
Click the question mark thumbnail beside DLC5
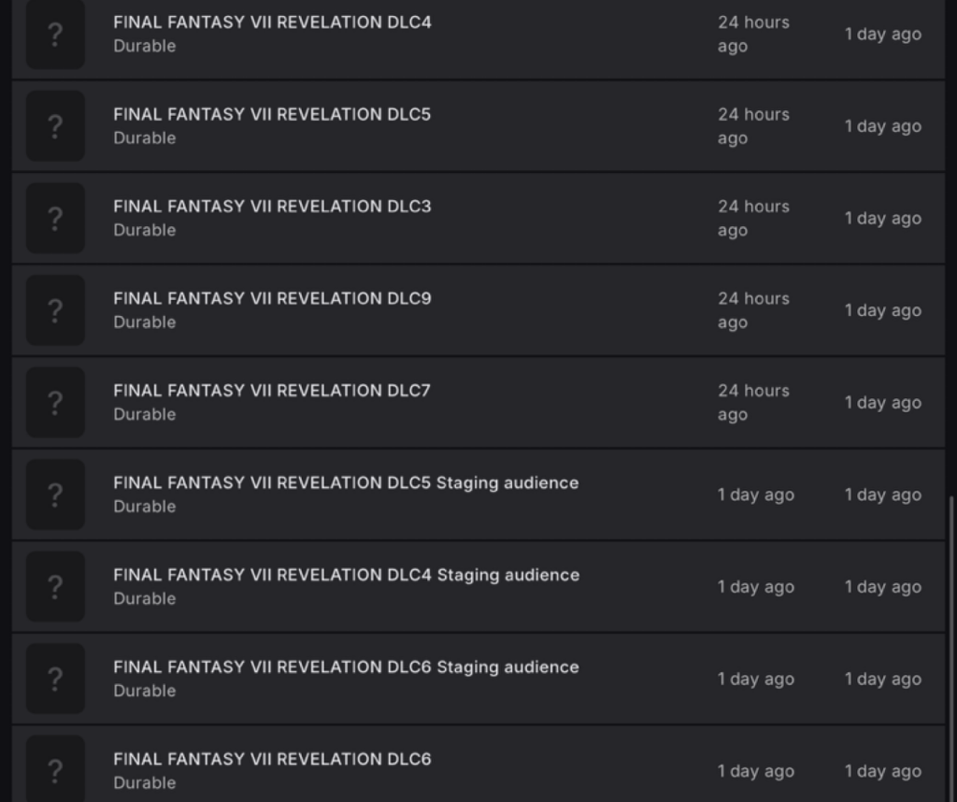[x=55, y=126]
